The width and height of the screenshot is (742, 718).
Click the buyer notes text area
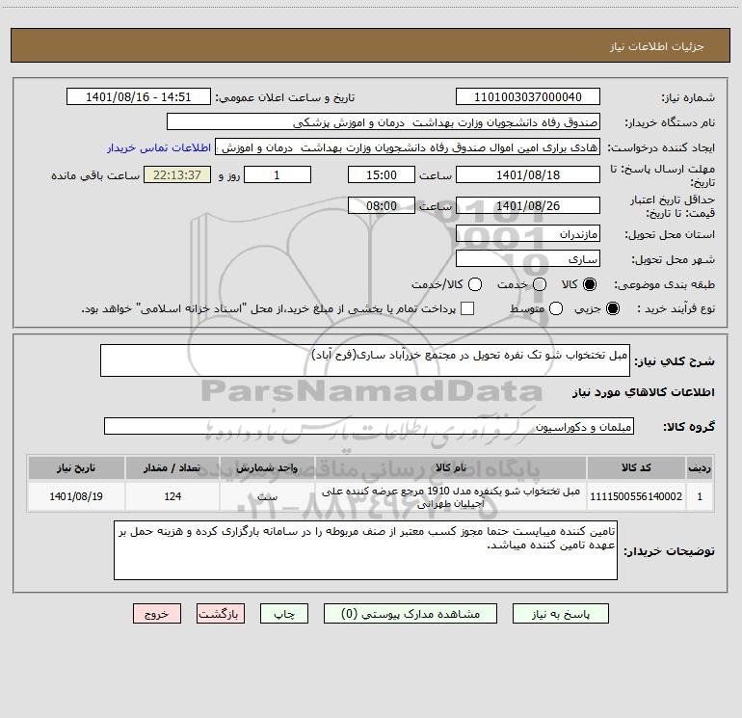(x=366, y=550)
